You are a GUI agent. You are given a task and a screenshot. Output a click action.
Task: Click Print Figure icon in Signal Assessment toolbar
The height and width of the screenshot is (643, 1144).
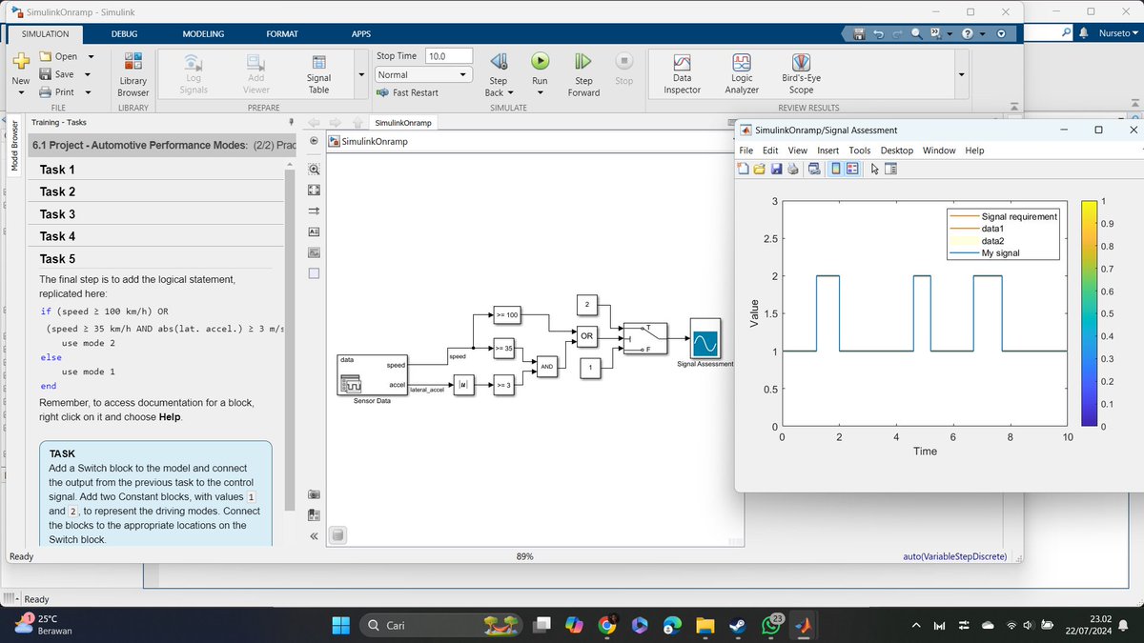tap(791, 169)
